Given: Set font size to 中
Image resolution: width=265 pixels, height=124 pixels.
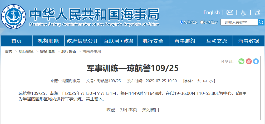Looking at the screenshot, I should [x=205, y=81].
